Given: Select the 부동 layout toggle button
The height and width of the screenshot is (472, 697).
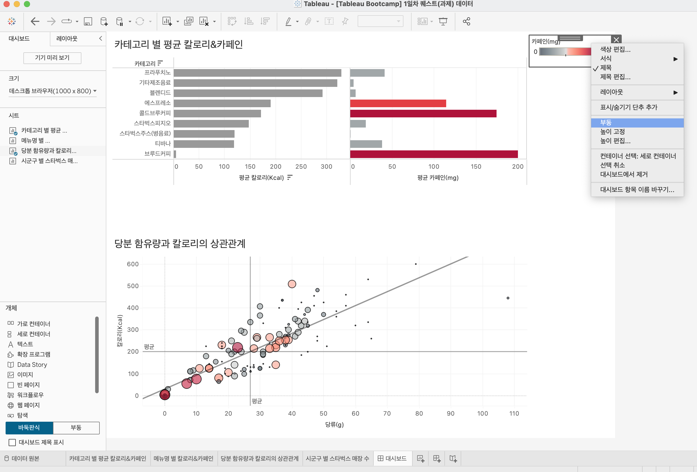Looking at the screenshot, I should point(76,428).
